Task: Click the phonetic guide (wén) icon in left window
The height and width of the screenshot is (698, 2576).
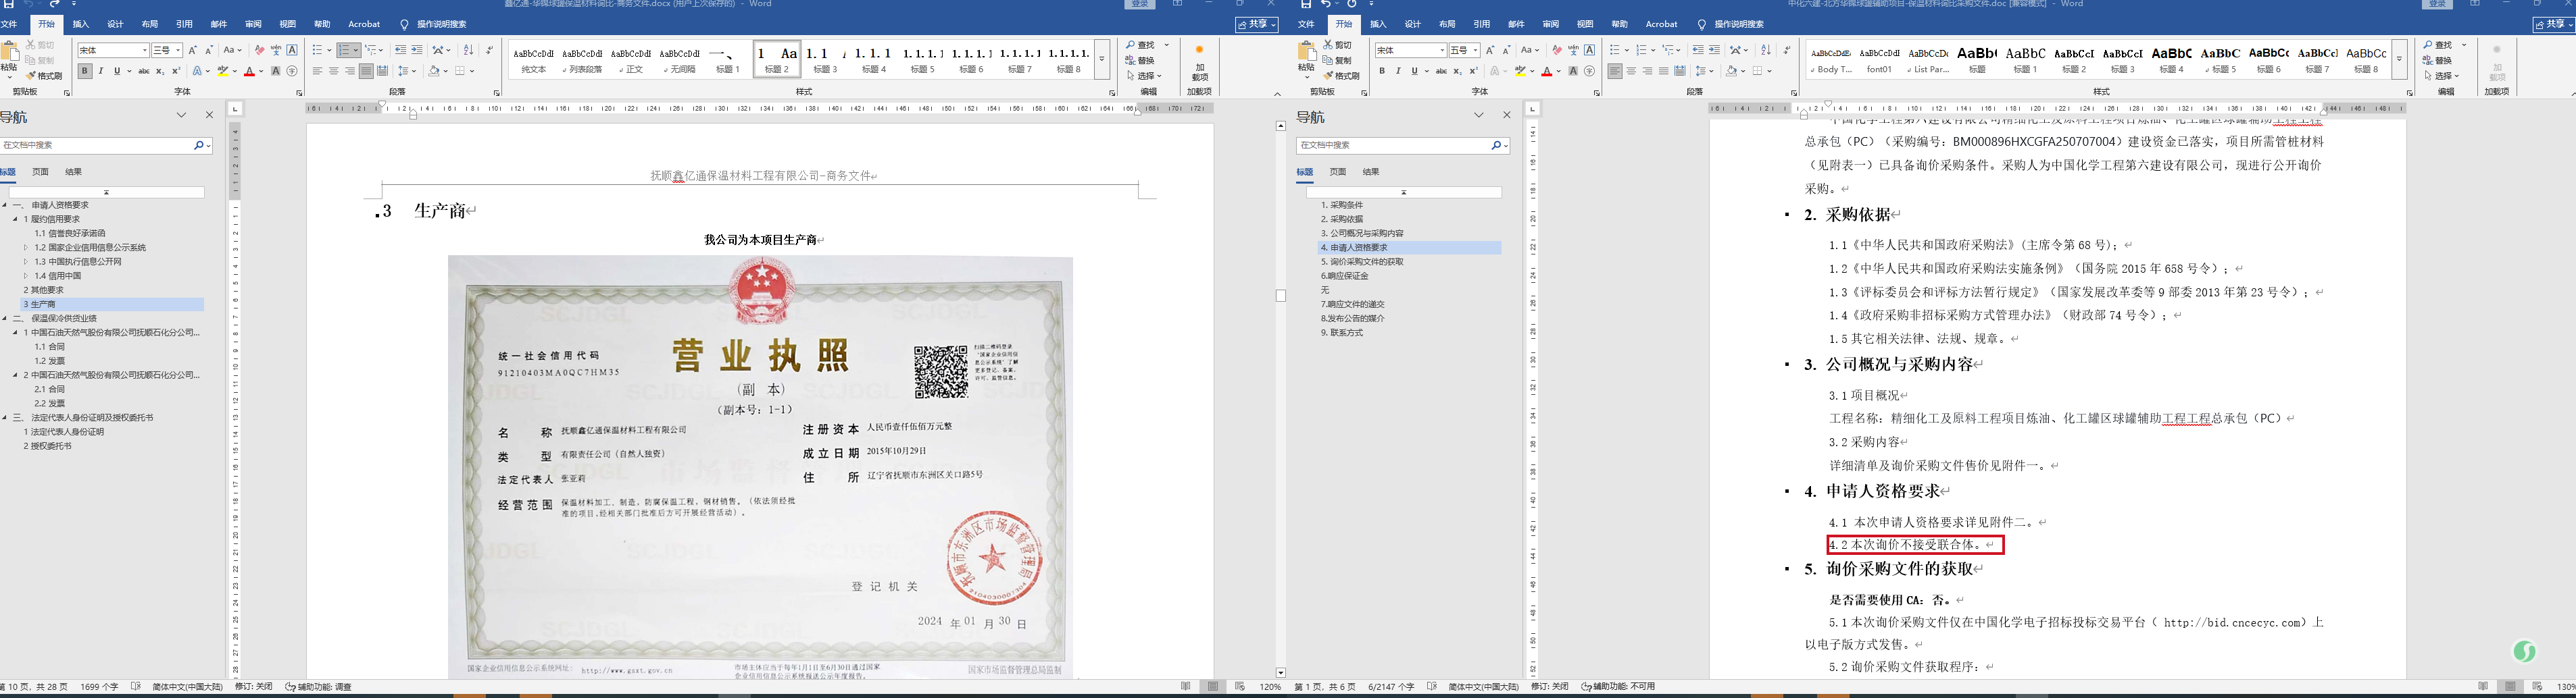Action: tap(276, 50)
